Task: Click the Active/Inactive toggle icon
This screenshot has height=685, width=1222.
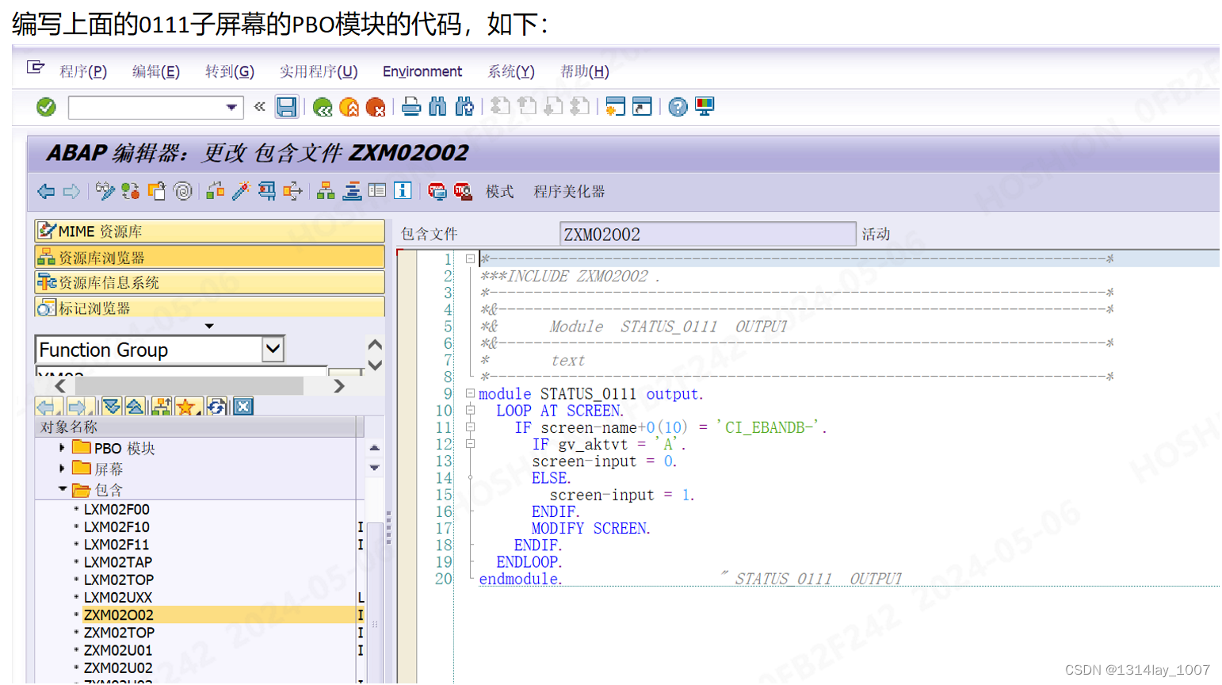Action: [131, 191]
